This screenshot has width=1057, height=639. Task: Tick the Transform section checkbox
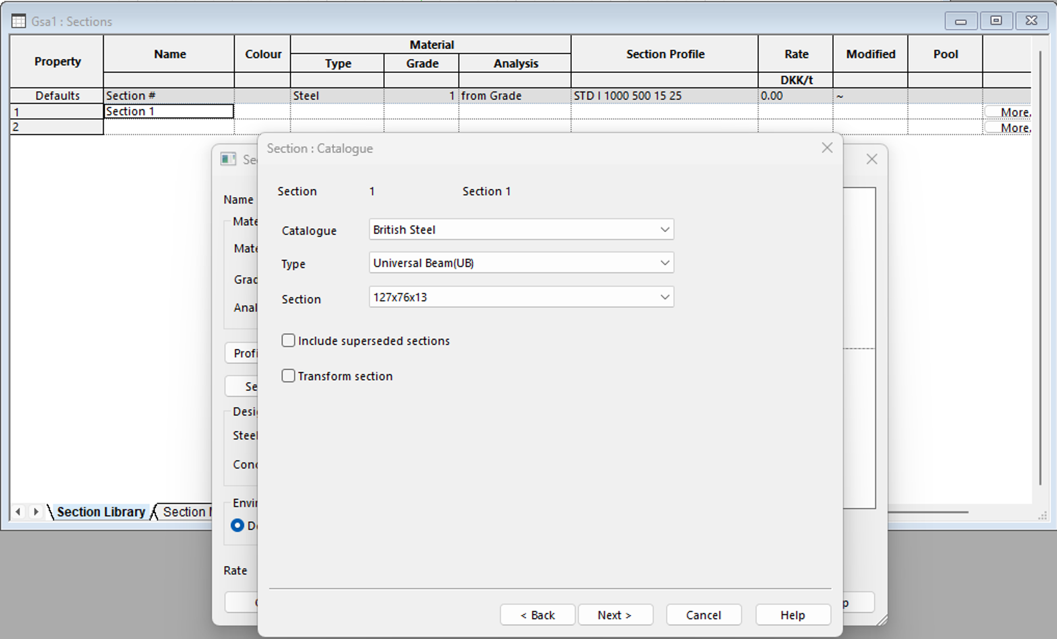(288, 376)
